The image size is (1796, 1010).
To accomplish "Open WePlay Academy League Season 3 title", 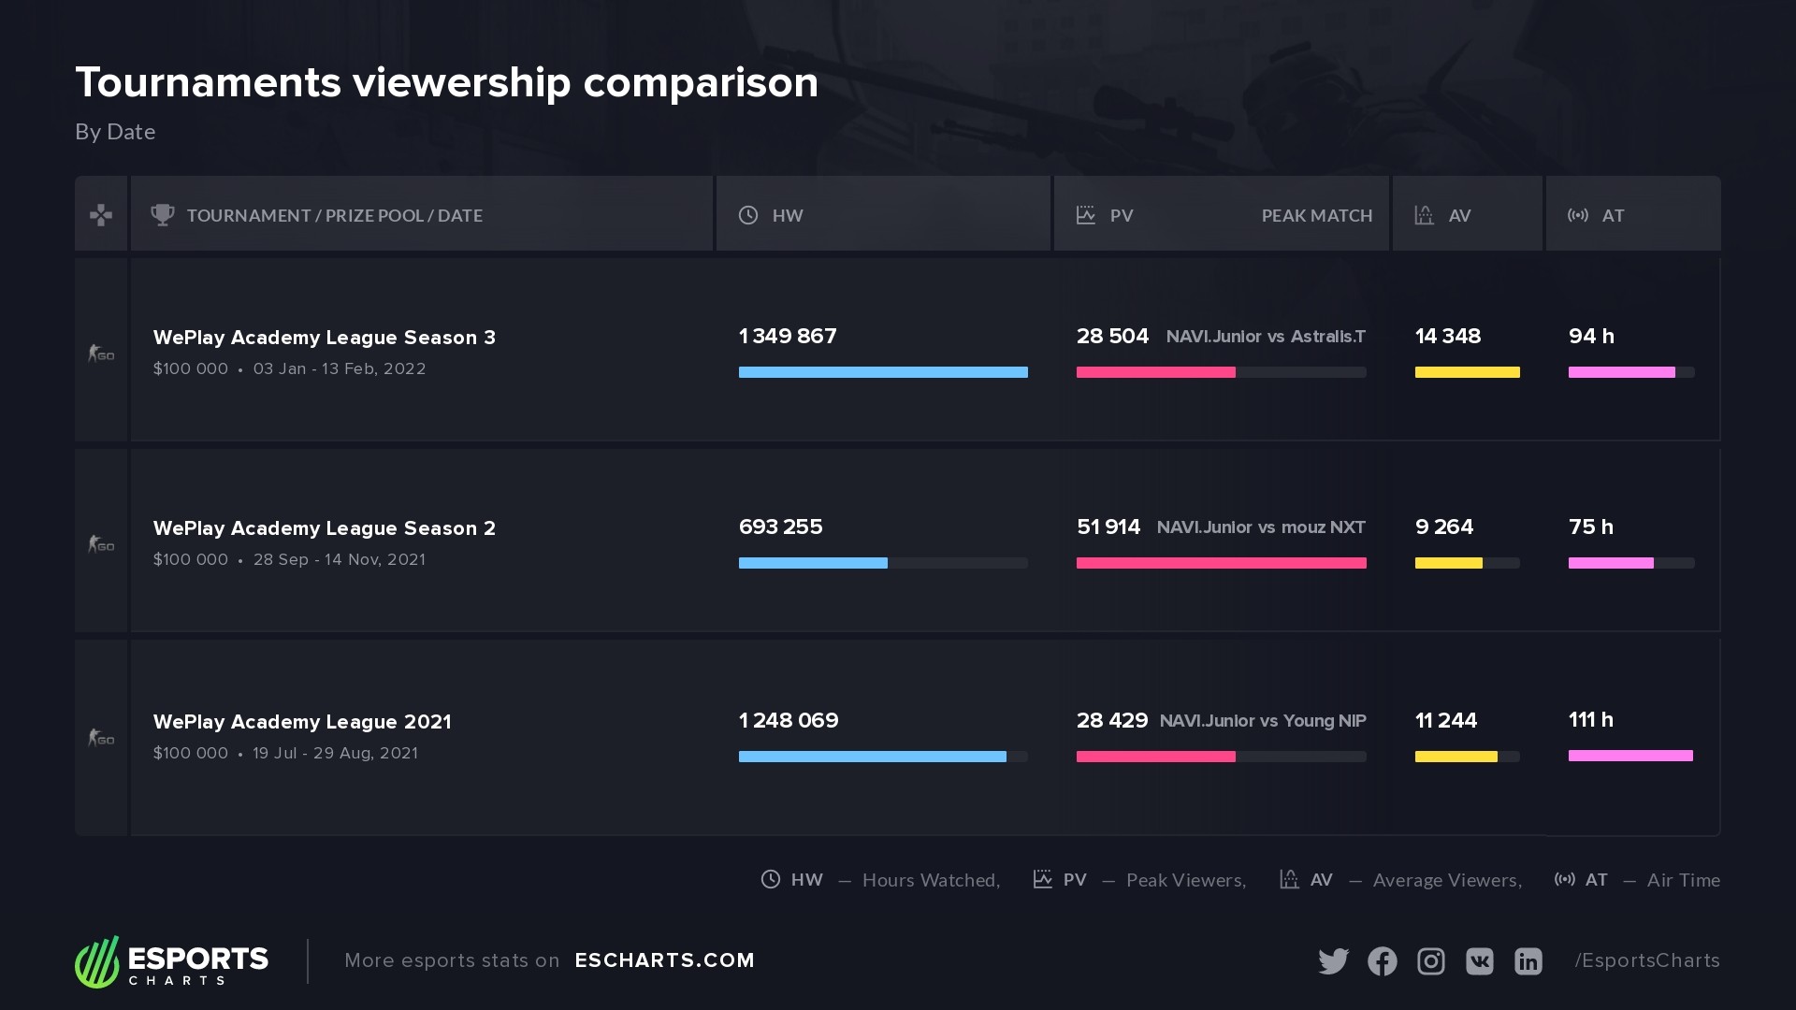I will (324, 338).
